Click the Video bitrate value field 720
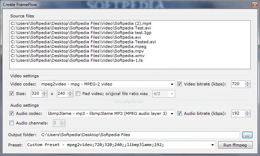260x156 pixels. click(x=238, y=84)
